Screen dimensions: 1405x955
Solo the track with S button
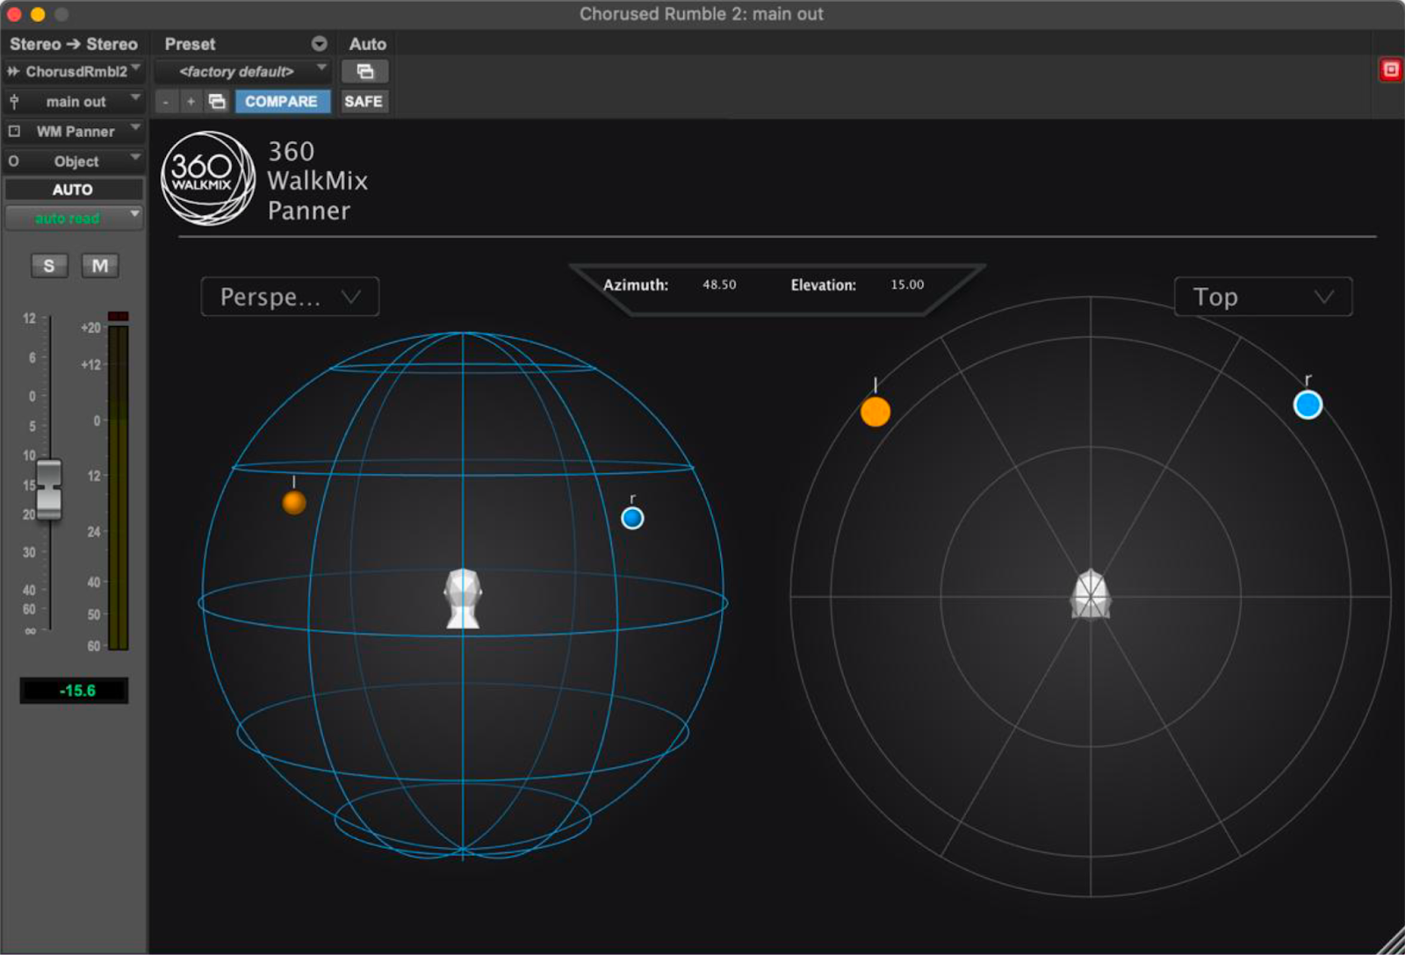pyautogui.click(x=49, y=266)
